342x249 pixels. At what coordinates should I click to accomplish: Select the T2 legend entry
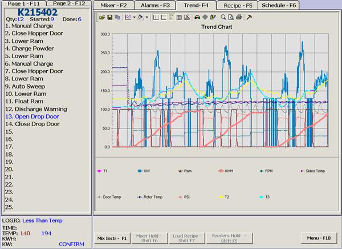click(x=224, y=197)
